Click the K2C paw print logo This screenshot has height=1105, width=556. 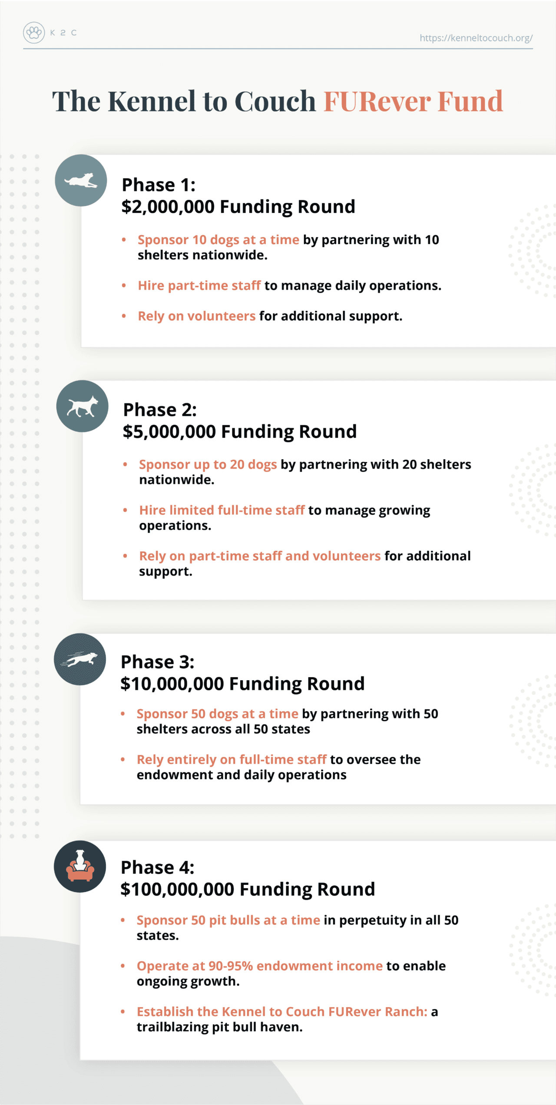point(34,33)
